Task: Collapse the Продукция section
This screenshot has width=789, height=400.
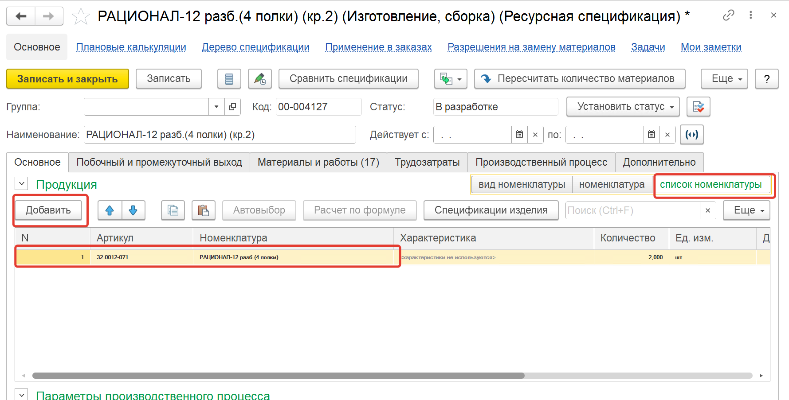Action: click(x=21, y=184)
